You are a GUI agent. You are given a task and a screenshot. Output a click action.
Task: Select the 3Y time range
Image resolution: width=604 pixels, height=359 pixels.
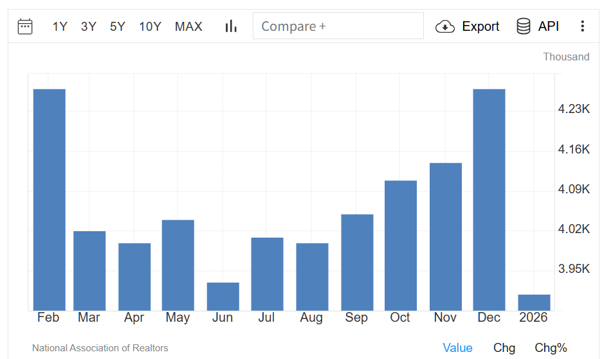(89, 26)
